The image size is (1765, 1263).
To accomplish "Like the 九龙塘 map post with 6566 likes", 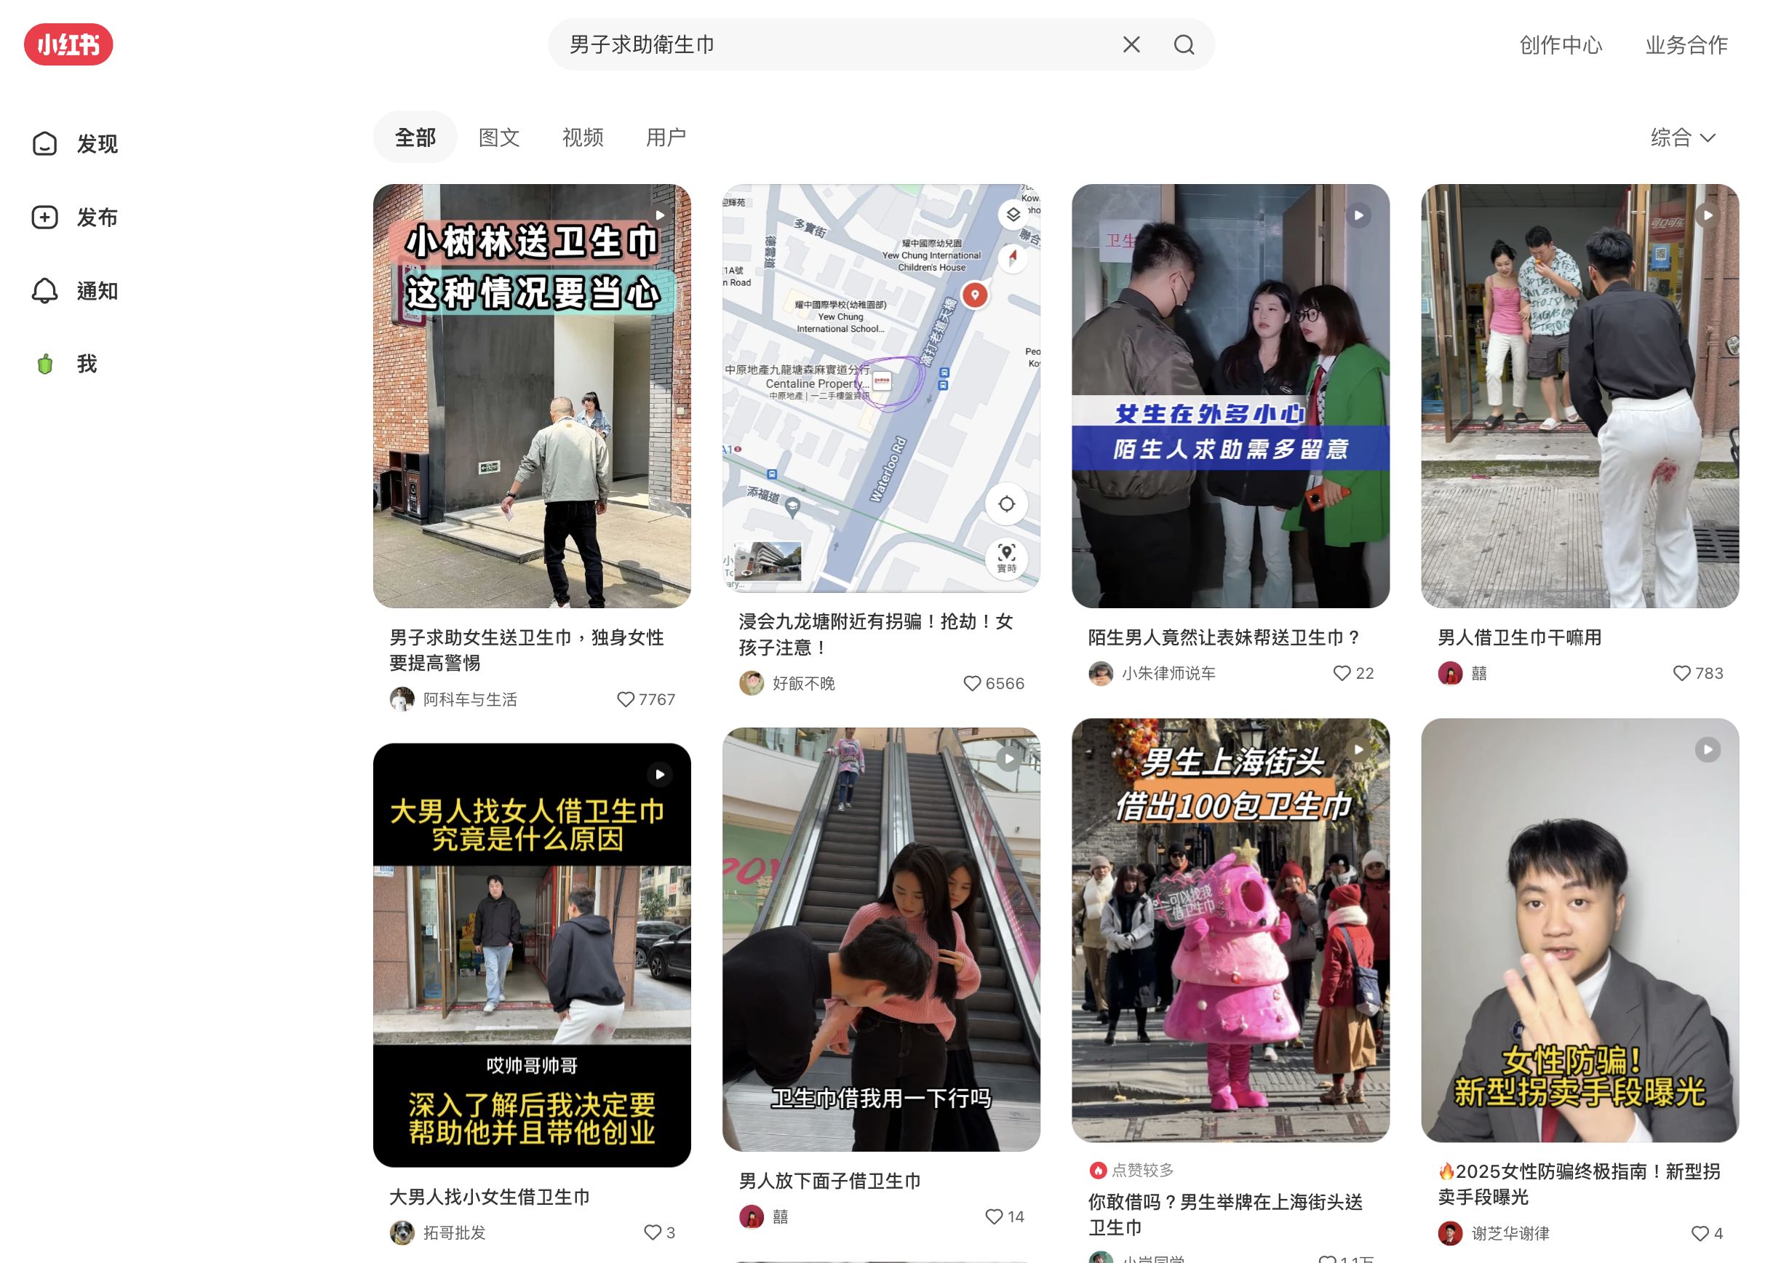I will pos(971,683).
